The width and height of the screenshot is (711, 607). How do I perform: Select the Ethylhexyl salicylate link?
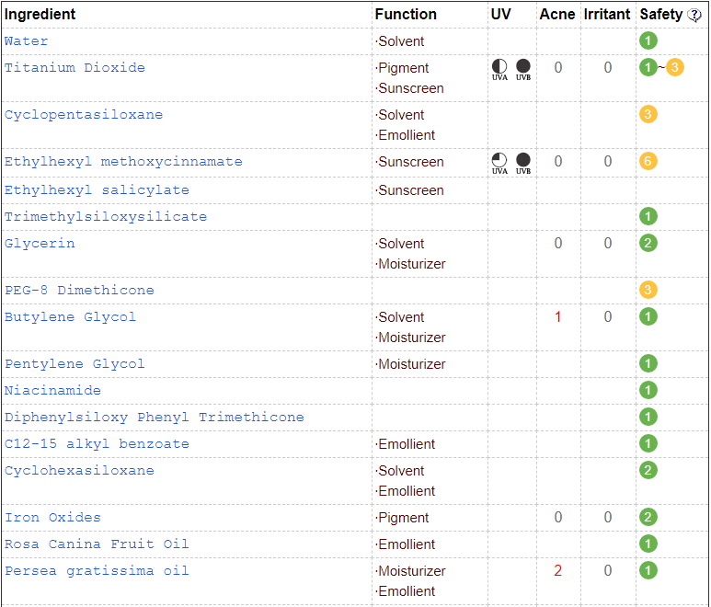[97, 190]
